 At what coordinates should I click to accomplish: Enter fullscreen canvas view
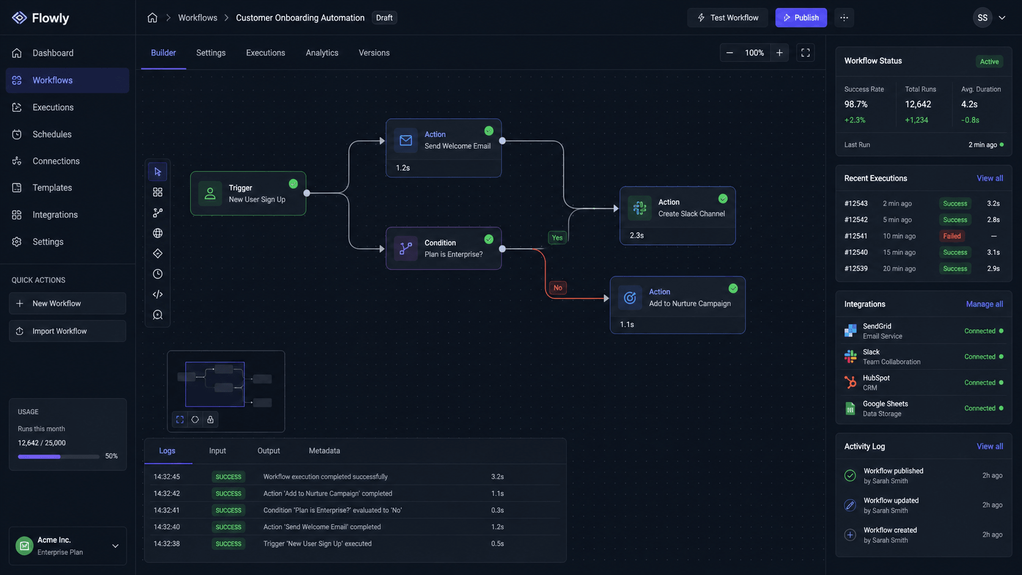[806, 53]
